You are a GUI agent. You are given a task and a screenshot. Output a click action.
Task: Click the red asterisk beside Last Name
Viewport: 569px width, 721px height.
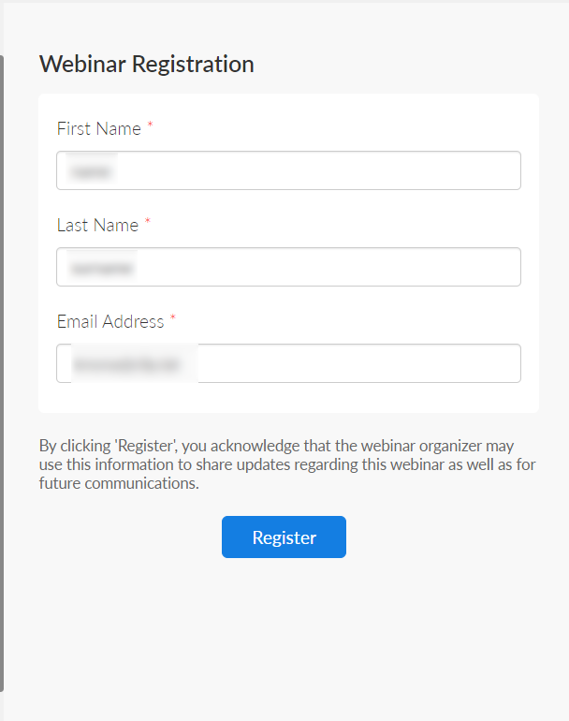148,221
